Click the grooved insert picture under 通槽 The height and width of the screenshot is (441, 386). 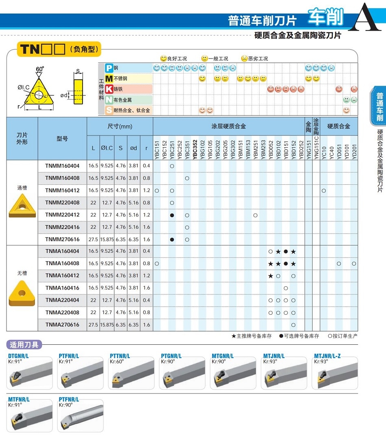point(22,206)
